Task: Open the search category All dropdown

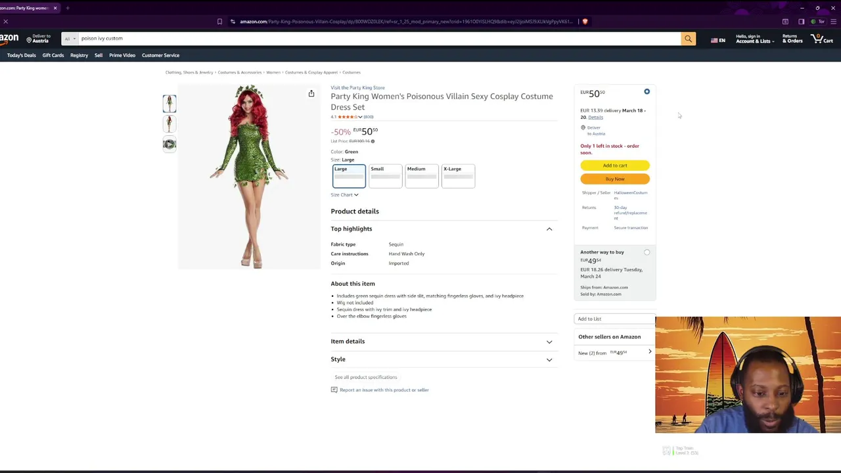Action: click(70, 39)
